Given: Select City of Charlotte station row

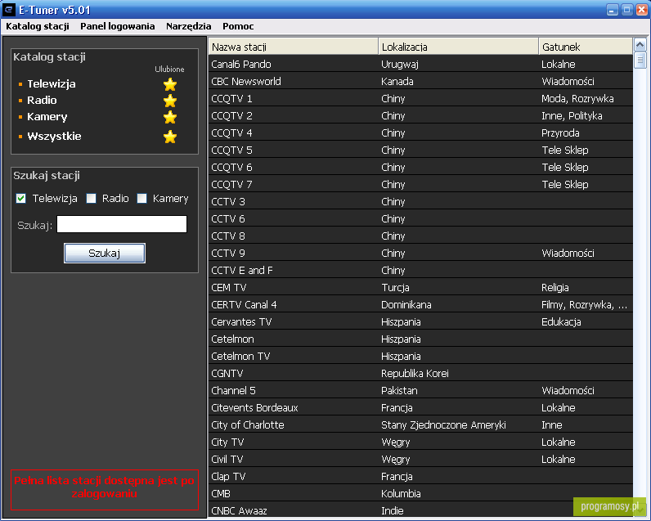Looking at the screenshot, I should pos(420,425).
